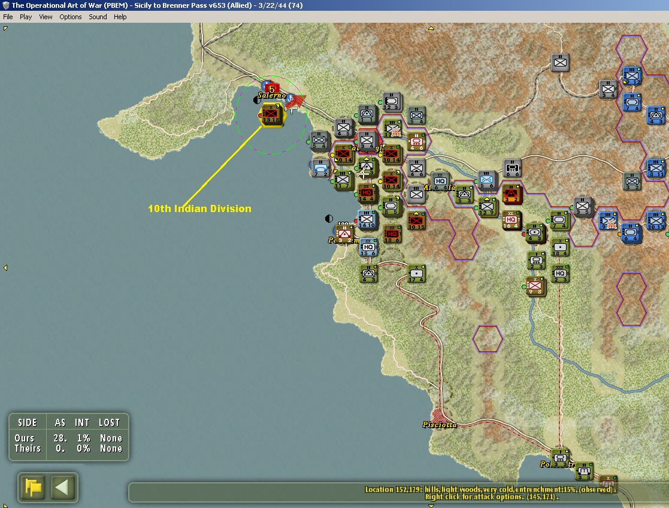Select the brown HQ unit 14-4
This screenshot has height=508, width=669.
click(367, 193)
